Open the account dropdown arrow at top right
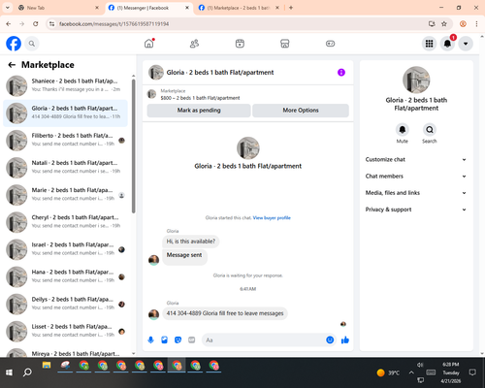 point(466,44)
